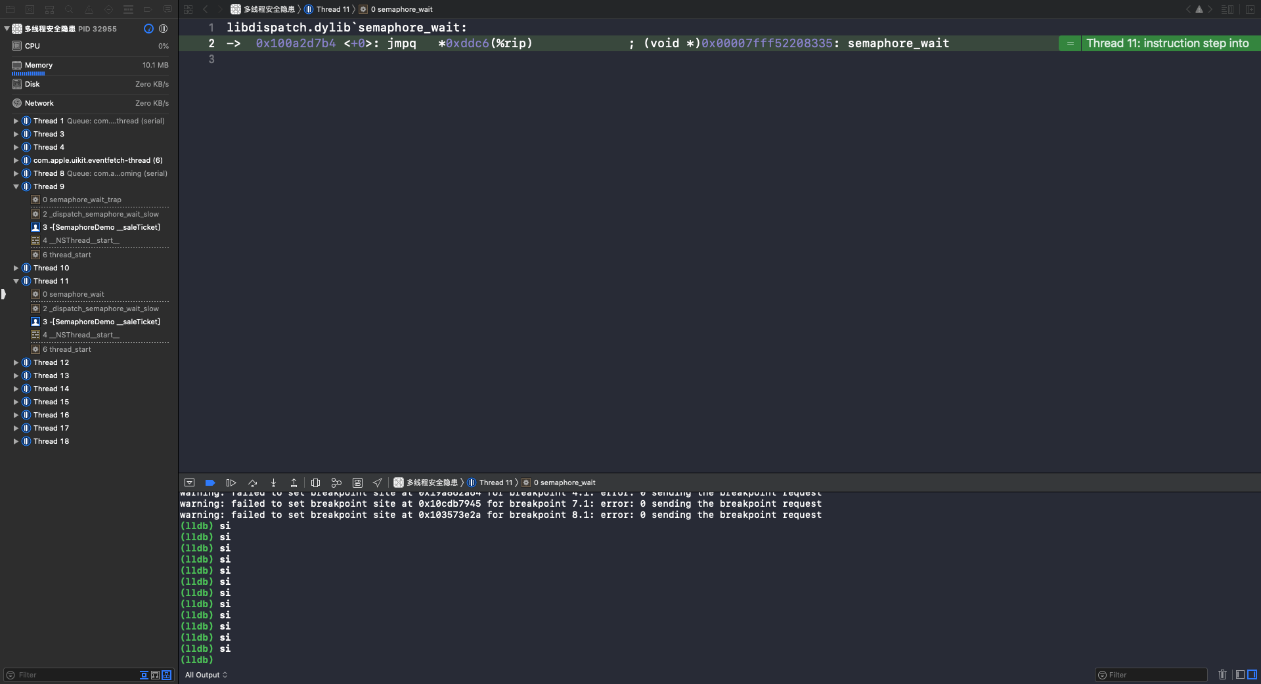Go back in editor history
This screenshot has height=684, width=1261.
(206, 9)
